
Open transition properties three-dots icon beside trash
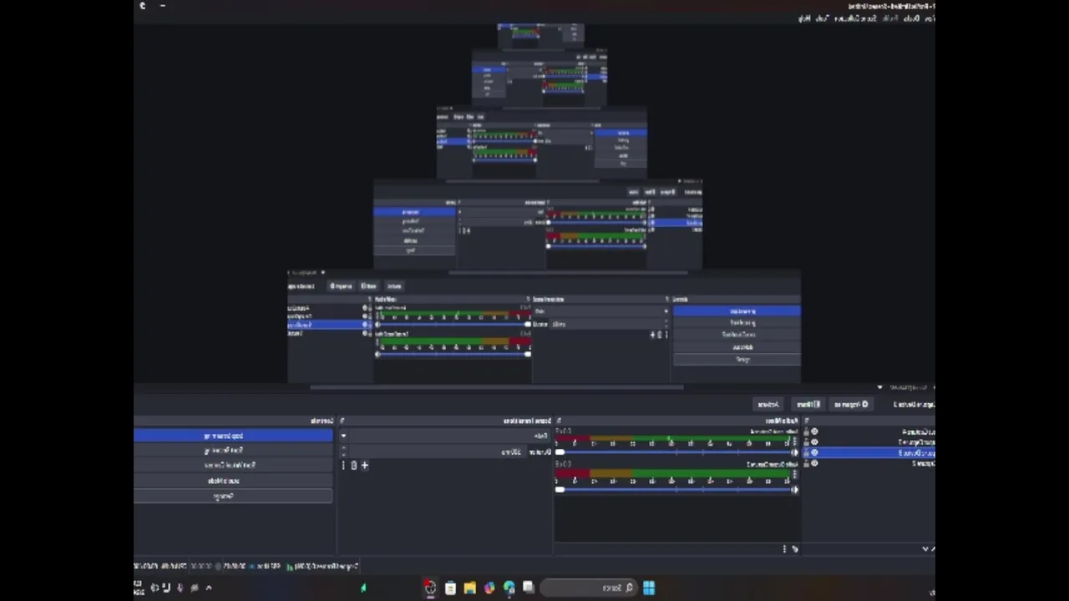pos(343,465)
